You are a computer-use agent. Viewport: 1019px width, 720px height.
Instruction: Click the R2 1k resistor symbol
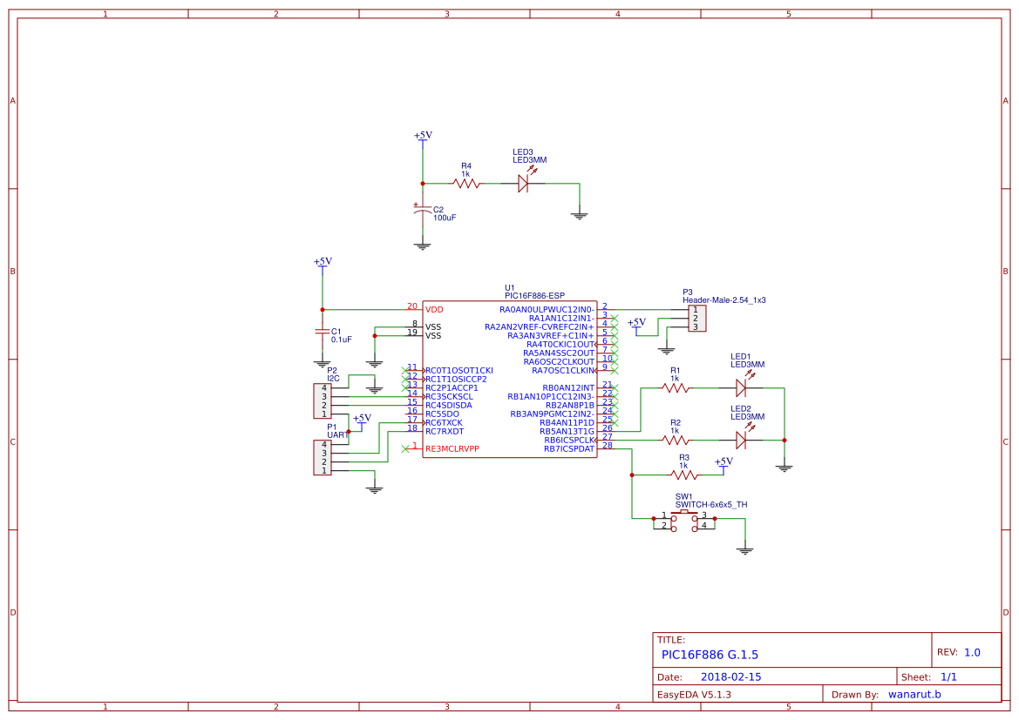coord(676,441)
